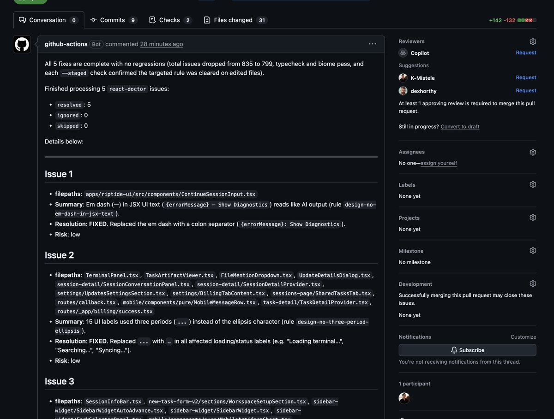Open the Development gear settings
554x419 pixels.
tap(533, 284)
